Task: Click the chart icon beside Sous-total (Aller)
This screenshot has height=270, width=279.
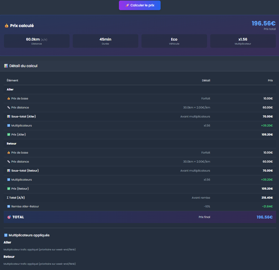Action: click(8, 117)
